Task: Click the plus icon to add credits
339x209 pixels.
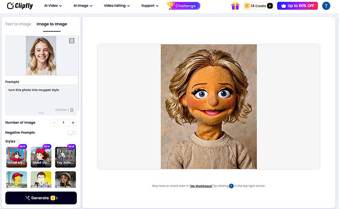Action: click(x=270, y=6)
